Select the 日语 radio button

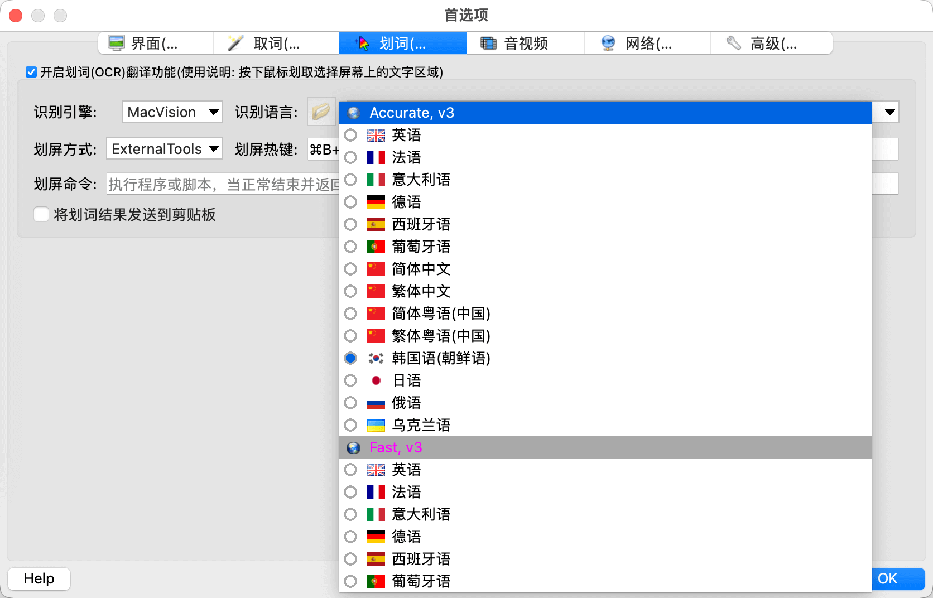pyautogui.click(x=350, y=380)
